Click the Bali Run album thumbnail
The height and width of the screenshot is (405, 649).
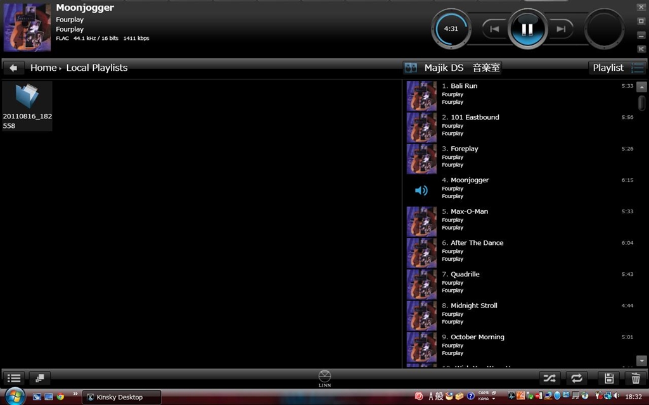(x=421, y=96)
